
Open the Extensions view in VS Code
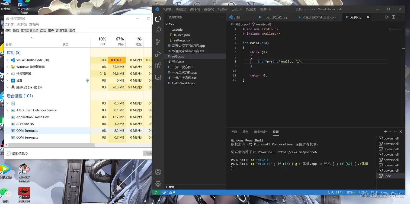coord(158,66)
